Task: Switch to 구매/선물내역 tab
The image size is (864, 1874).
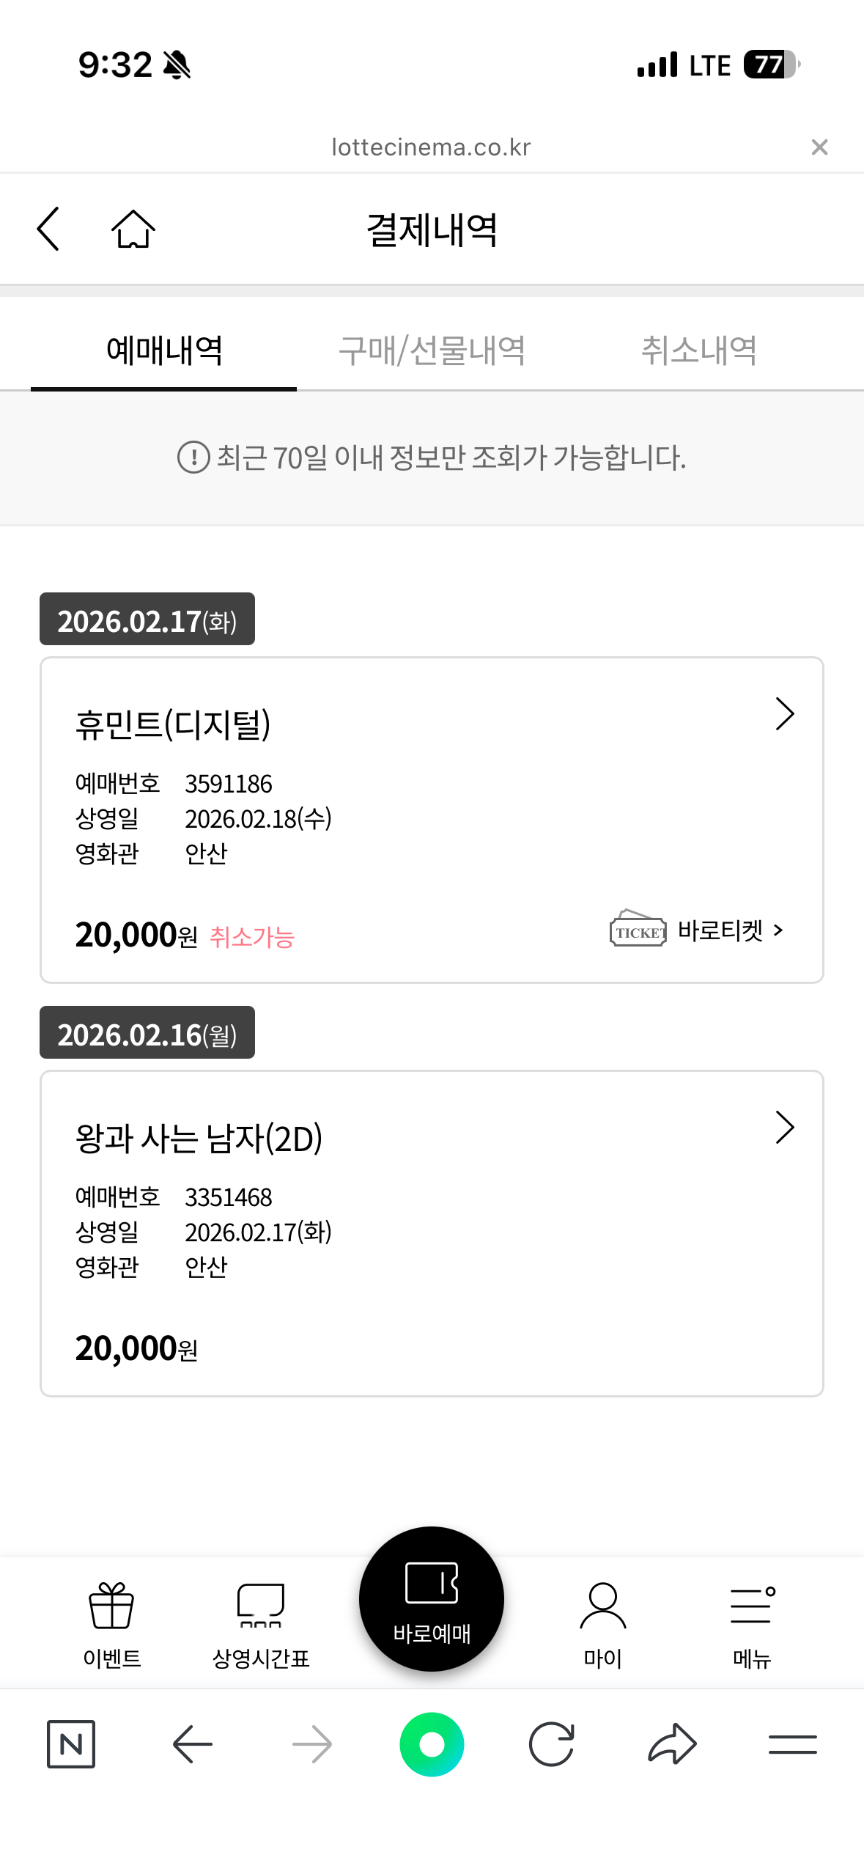Action: [432, 350]
